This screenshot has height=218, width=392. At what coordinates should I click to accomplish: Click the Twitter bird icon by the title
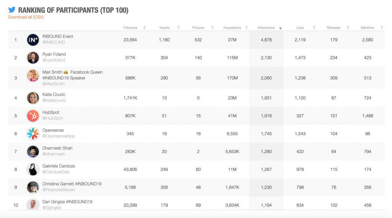coord(12,10)
